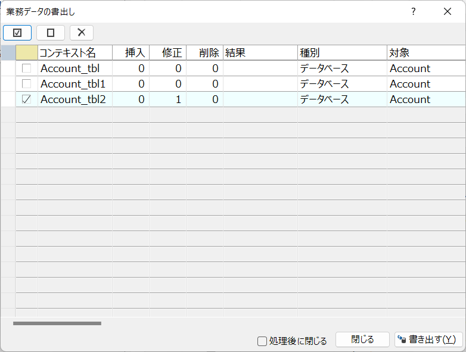
Task: Enable the checkbox for Account_tbl row
Action: [26, 68]
